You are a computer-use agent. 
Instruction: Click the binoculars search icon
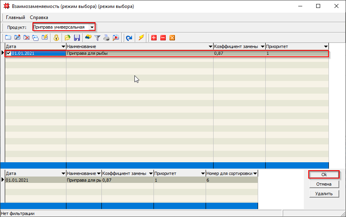pos(88,38)
